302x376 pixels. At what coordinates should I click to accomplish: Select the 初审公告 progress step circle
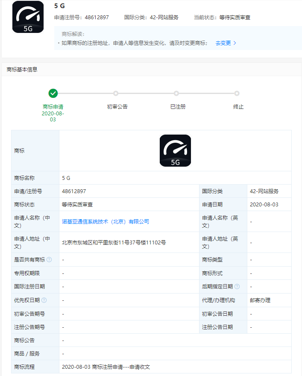(116, 93)
